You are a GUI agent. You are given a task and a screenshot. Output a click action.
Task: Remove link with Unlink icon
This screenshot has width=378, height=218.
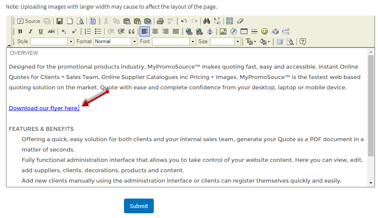tap(199, 32)
